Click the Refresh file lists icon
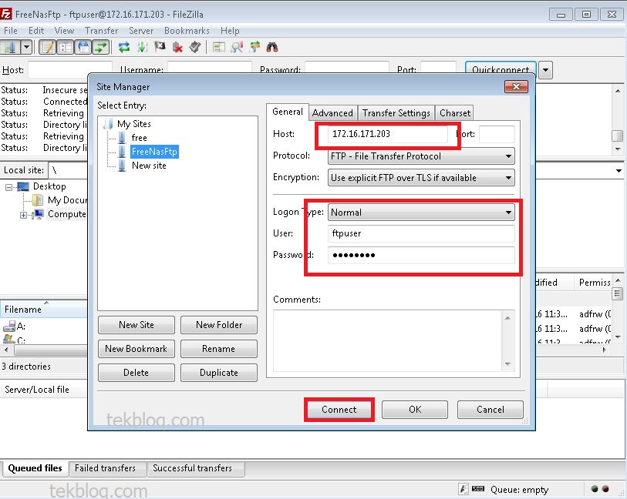 pos(124,47)
